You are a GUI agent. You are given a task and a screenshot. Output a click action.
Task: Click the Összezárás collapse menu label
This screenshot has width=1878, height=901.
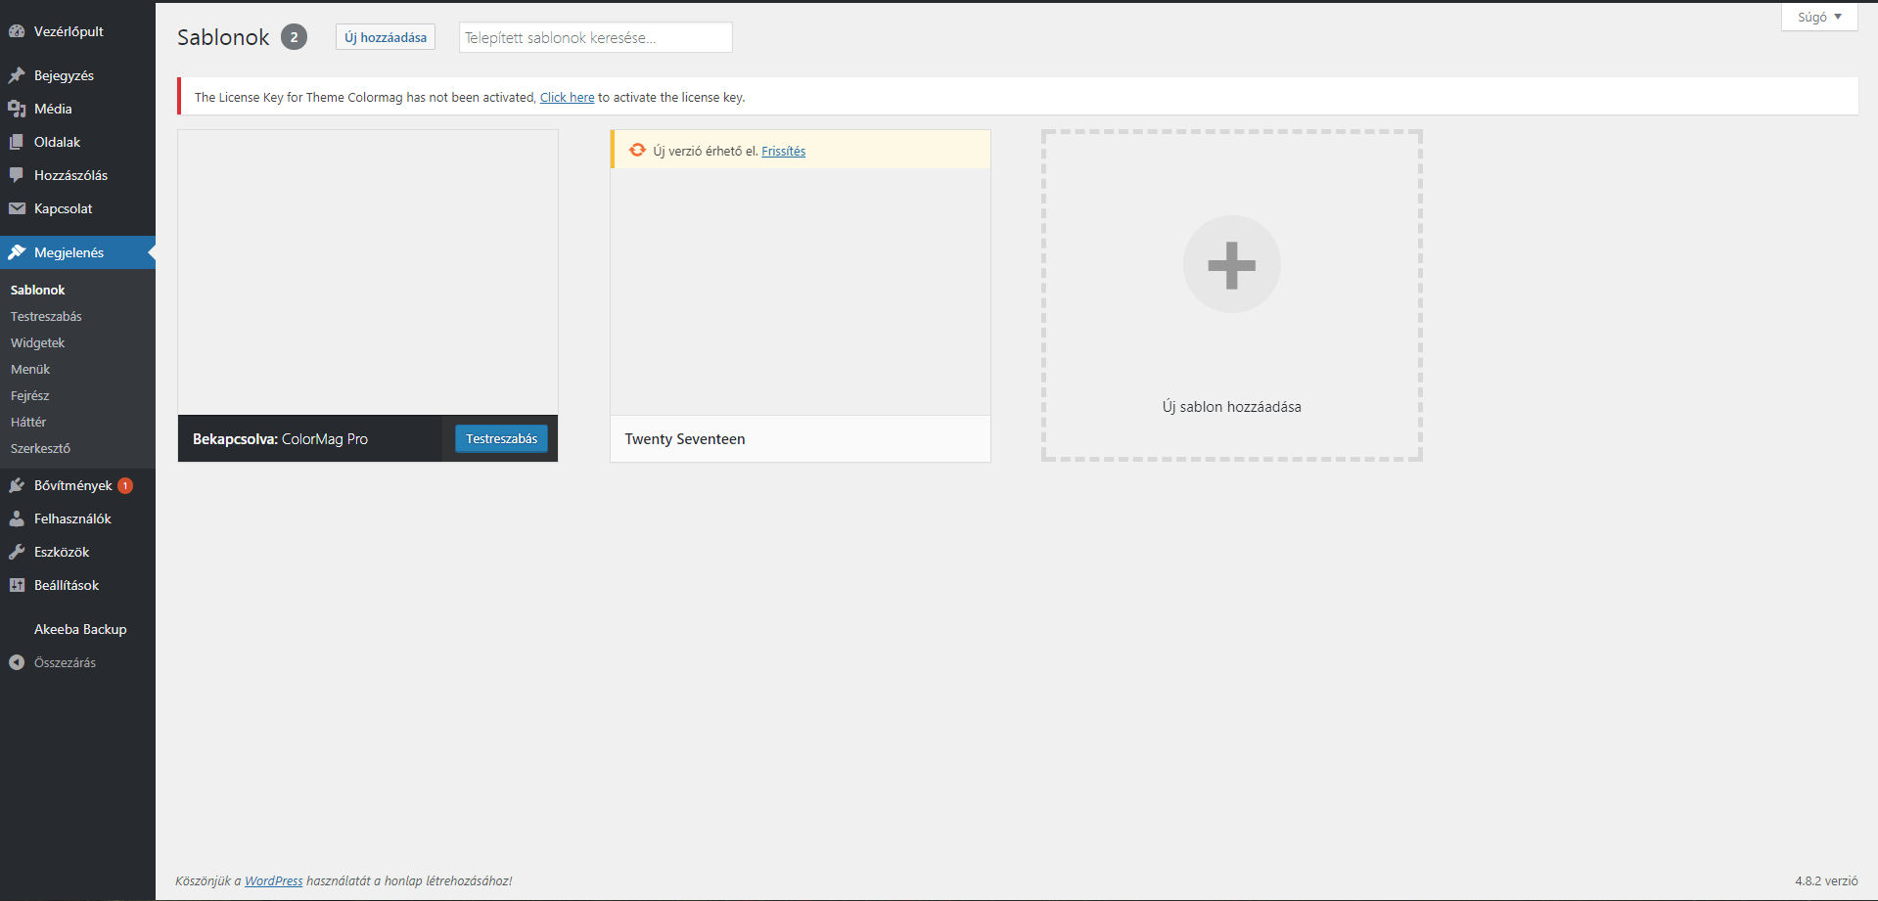point(65,662)
